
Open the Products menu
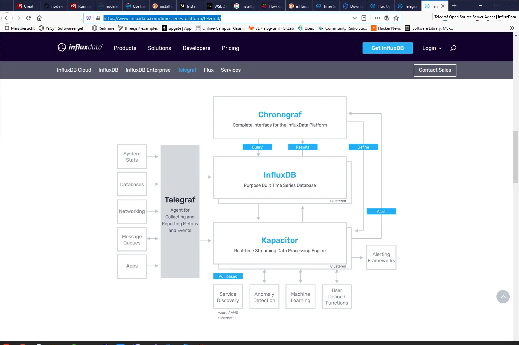(x=125, y=48)
